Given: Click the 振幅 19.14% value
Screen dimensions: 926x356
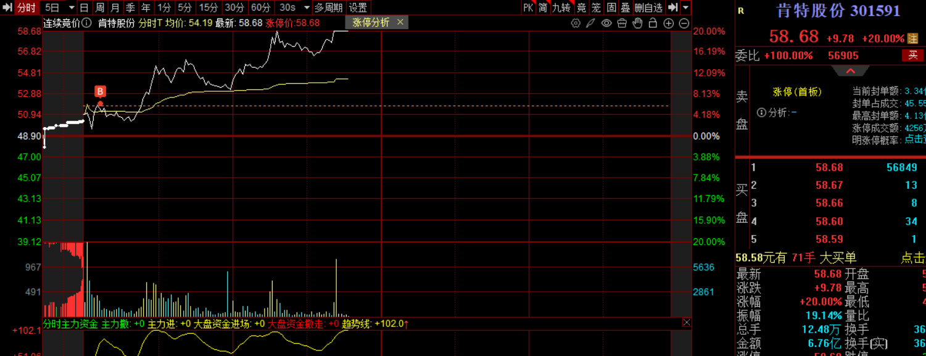Looking at the screenshot, I should pos(823,315).
